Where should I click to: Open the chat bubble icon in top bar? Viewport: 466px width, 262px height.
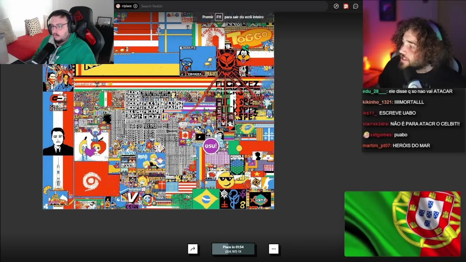(x=356, y=6)
